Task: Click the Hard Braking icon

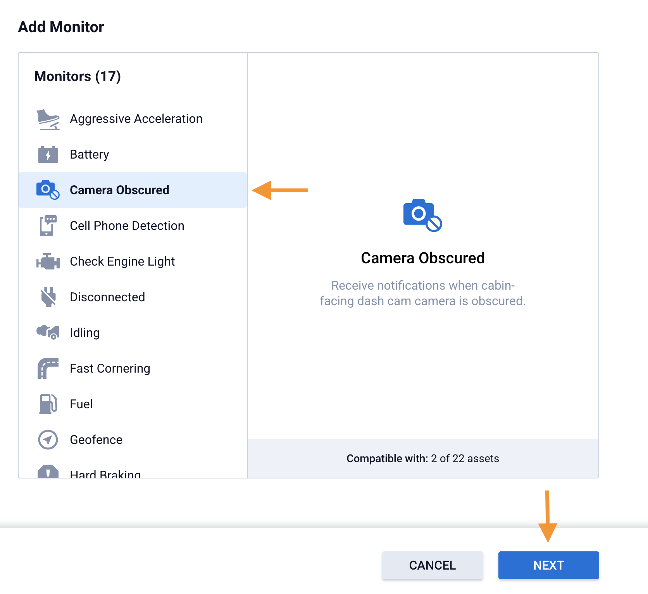Action: pos(48,471)
